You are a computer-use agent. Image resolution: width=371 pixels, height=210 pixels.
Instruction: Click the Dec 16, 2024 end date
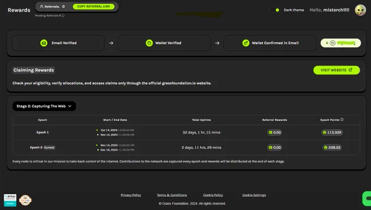click(109, 150)
